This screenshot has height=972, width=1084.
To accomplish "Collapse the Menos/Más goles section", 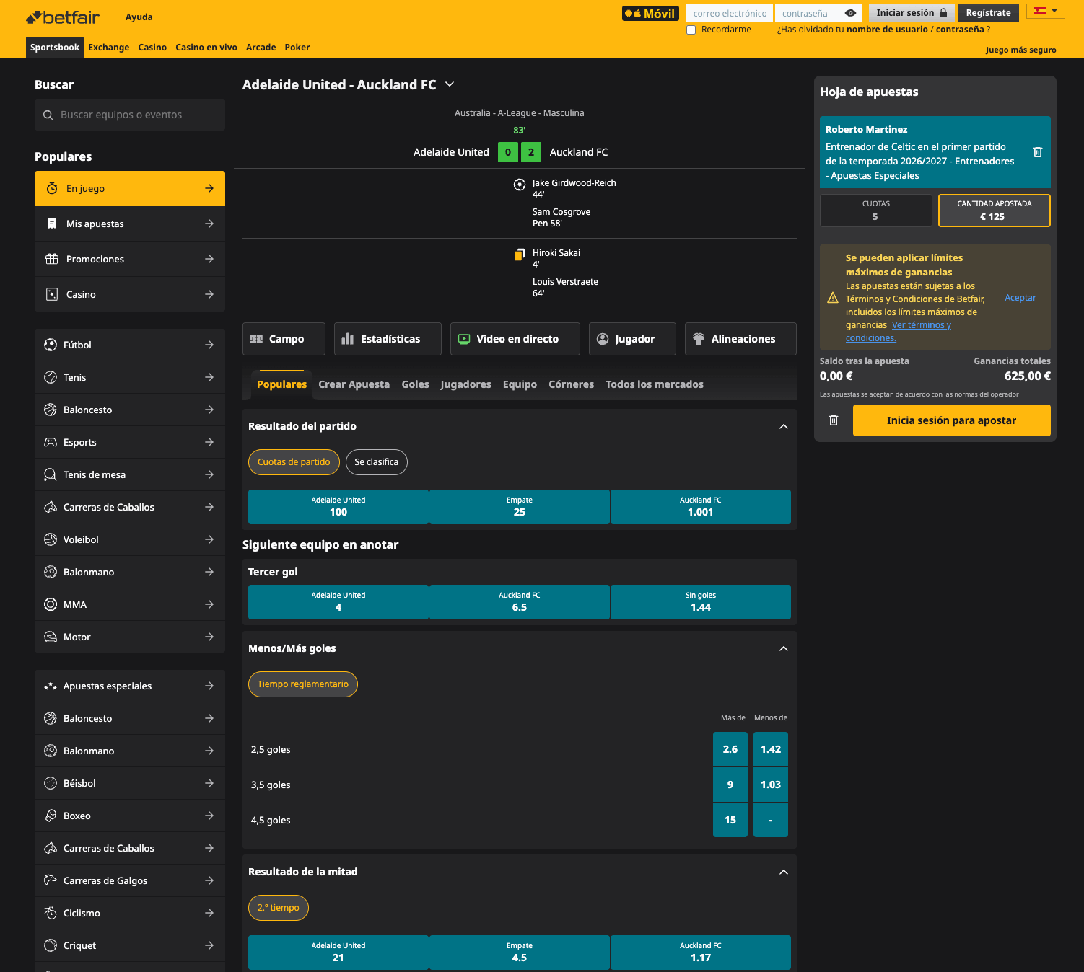I will 784,649.
